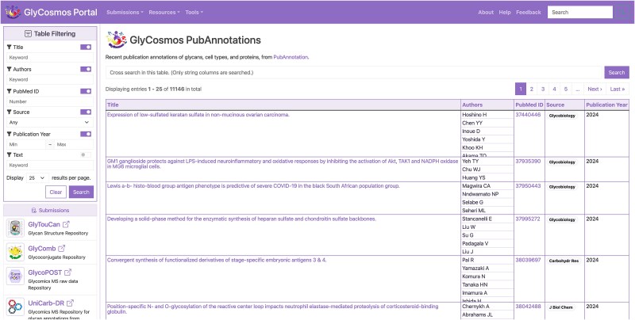Focus the PubMed ID Number input
Viewport: 635px width, 320px height.
point(50,102)
